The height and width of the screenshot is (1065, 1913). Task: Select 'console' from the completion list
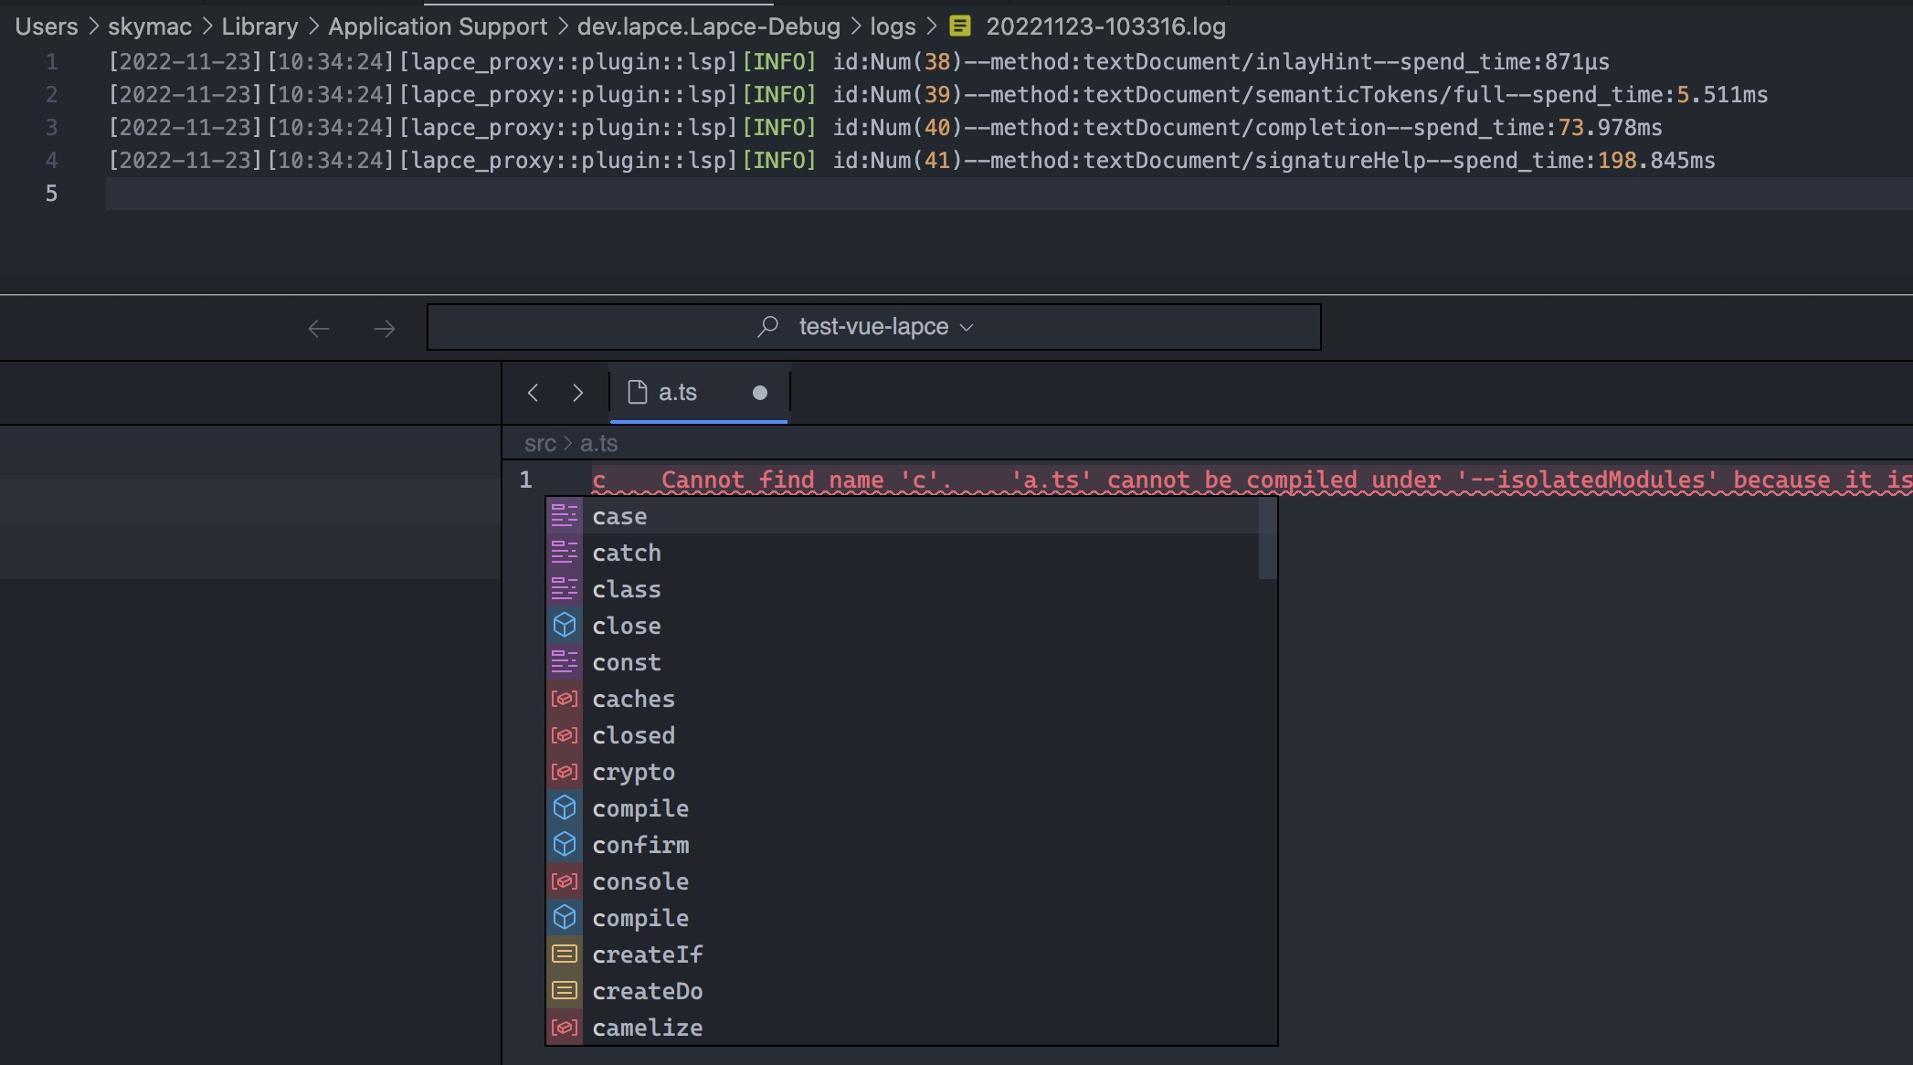point(640,880)
